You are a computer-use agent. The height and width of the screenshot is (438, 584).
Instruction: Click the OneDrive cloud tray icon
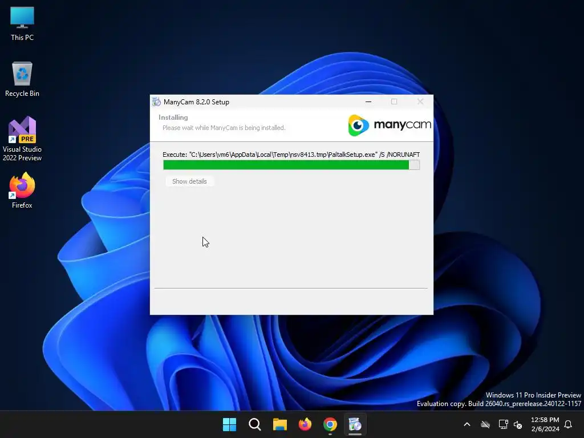(485, 424)
